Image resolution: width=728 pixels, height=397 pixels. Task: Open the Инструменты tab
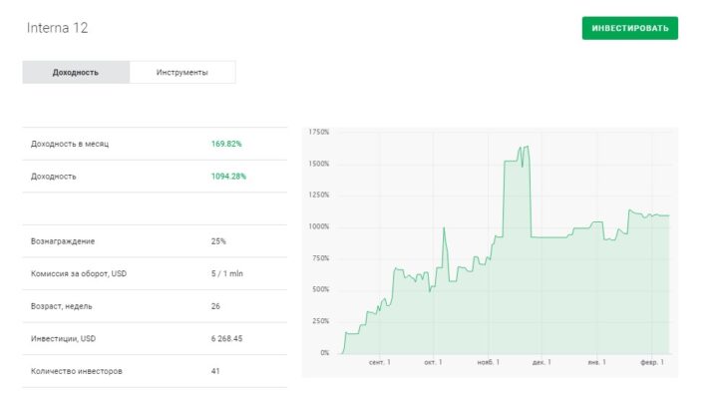click(182, 73)
